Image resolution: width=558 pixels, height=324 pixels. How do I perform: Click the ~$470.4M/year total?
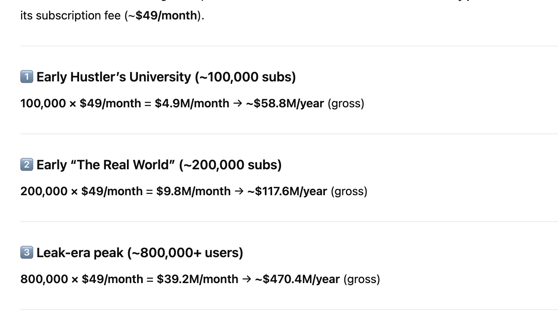pos(297,279)
